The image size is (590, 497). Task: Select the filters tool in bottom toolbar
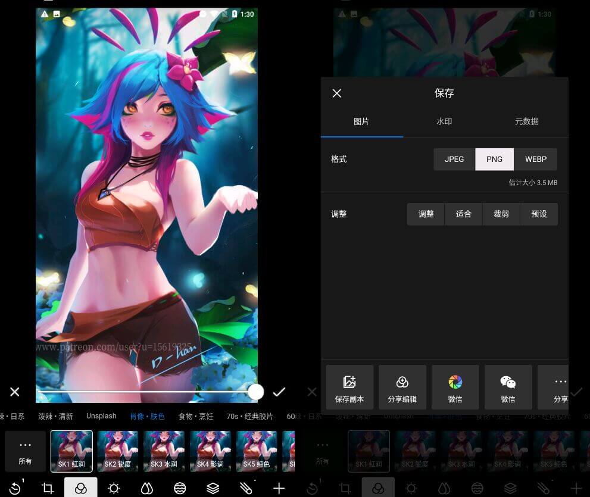tap(81, 488)
